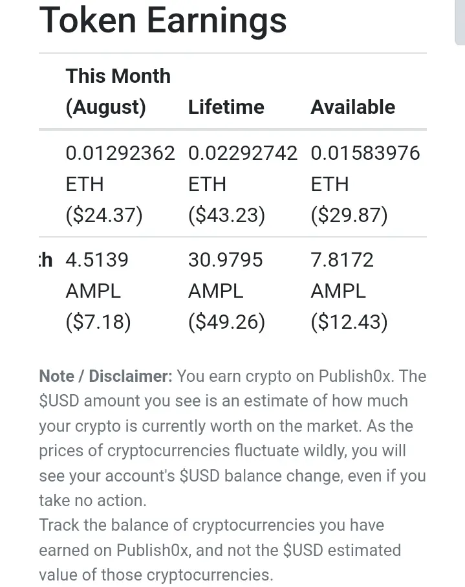
Task: Click the $43.23 lifetime ETH value
Action: 227,216
